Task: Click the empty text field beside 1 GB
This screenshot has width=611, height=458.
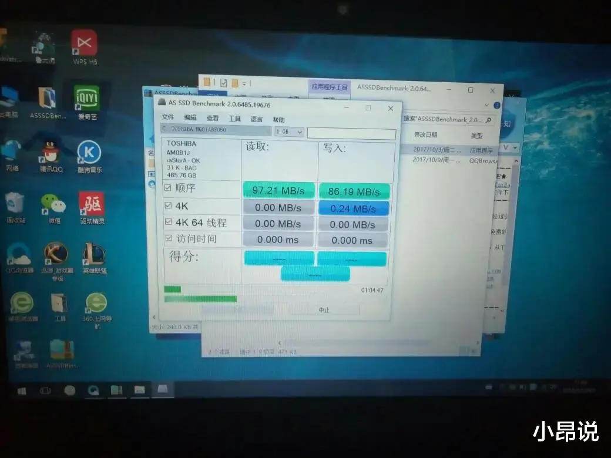Action: pos(351,133)
